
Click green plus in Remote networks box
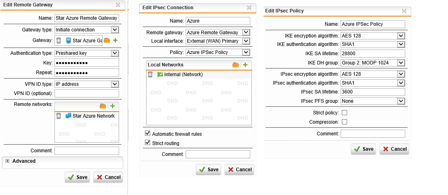click(x=113, y=106)
